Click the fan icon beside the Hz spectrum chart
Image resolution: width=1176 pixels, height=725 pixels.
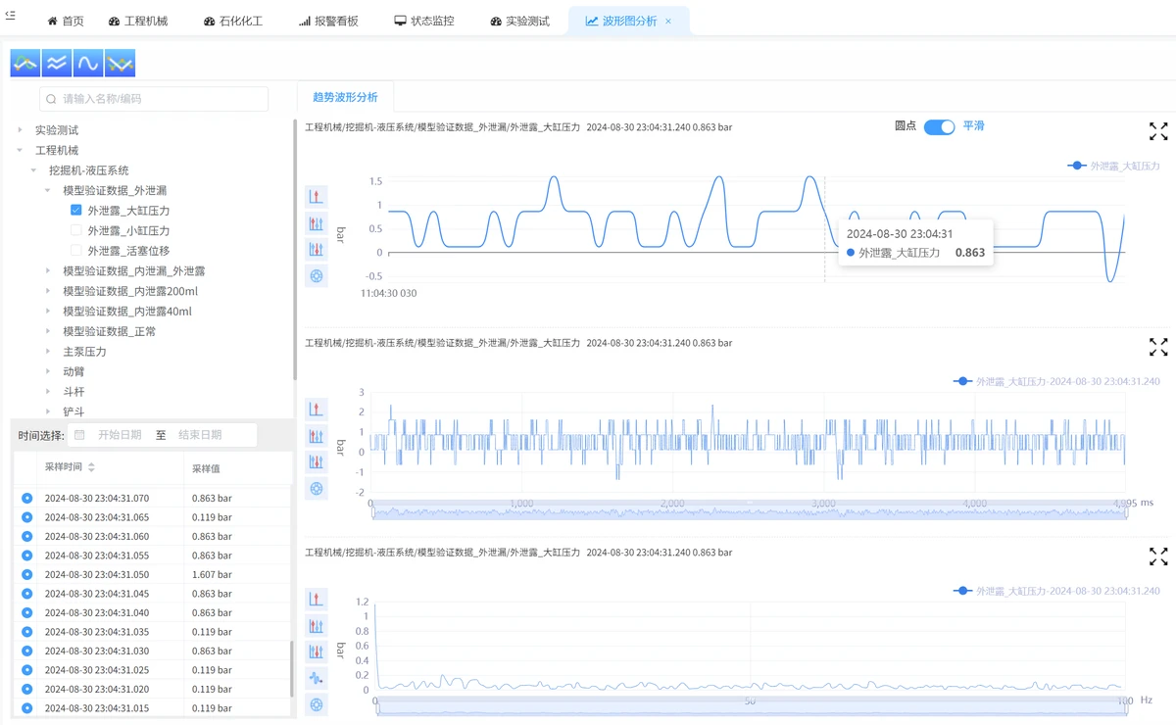pos(316,678)
